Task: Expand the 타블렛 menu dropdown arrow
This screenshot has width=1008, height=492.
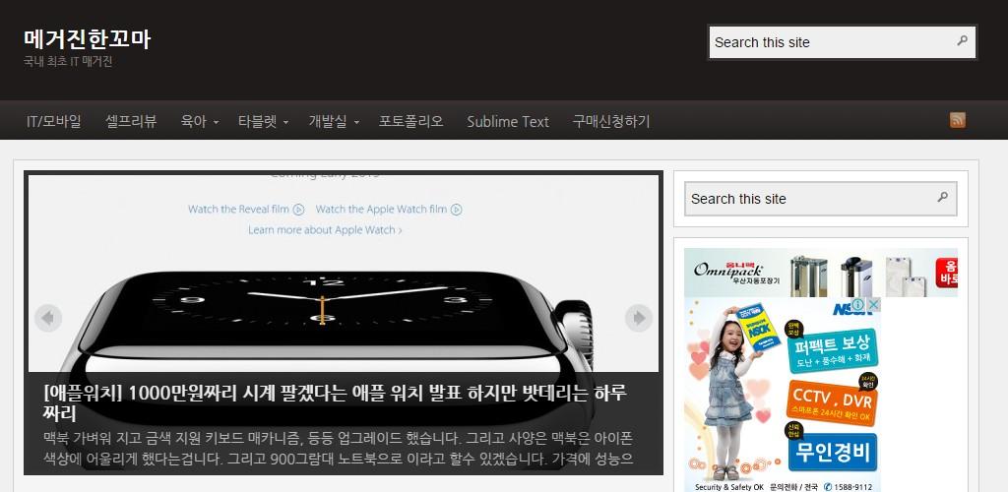Action: pos(285,122)
